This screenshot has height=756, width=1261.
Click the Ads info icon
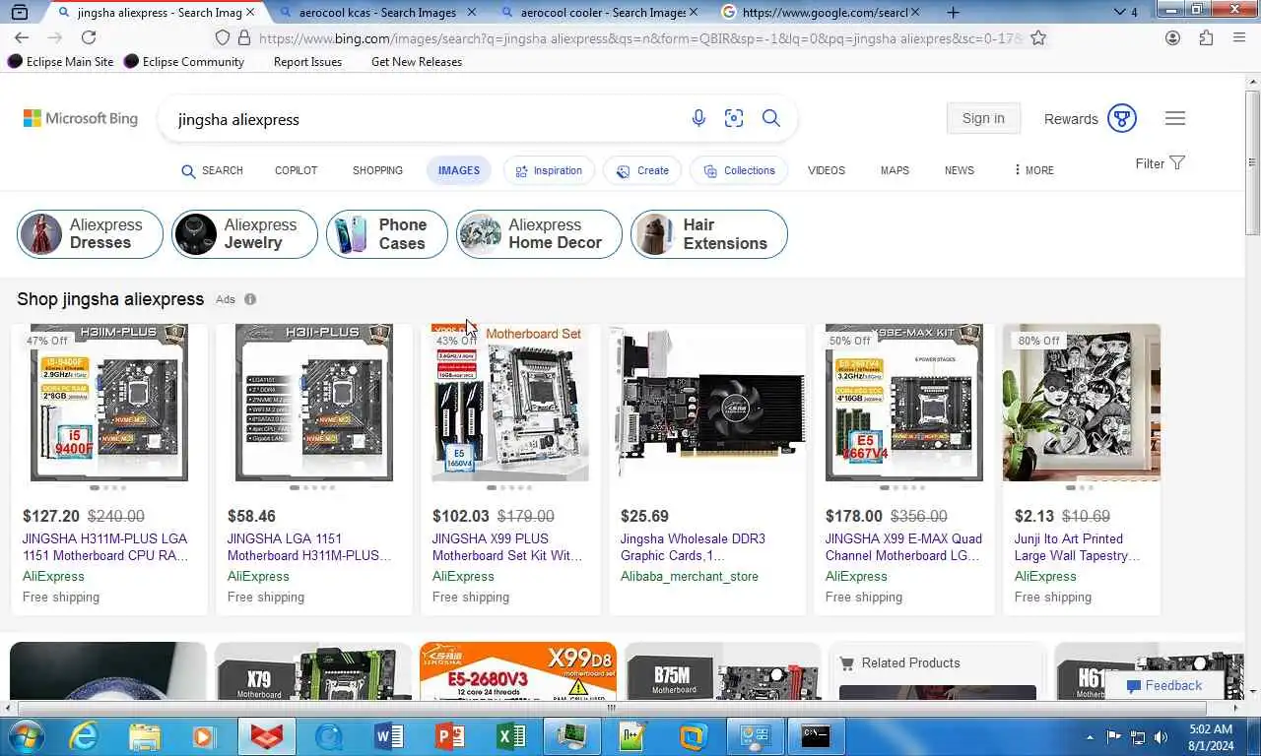tap(250, 299)
